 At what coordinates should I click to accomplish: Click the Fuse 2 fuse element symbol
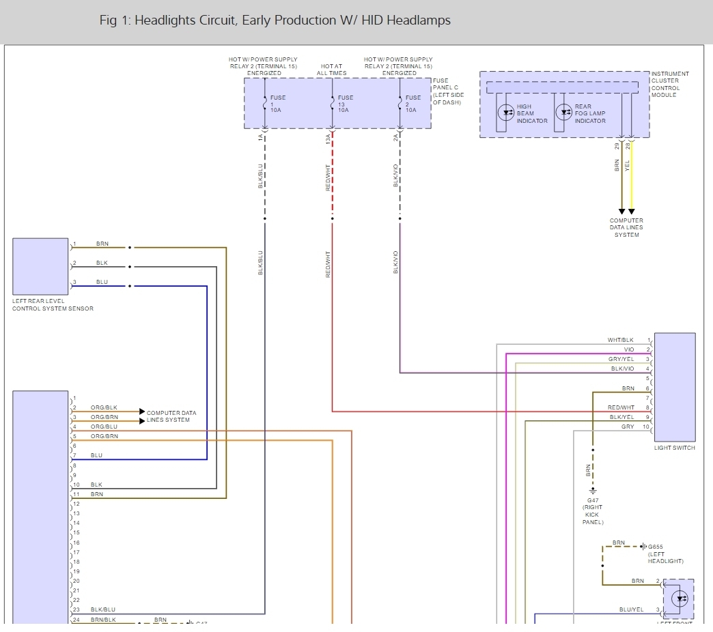[x=400, y=104]
